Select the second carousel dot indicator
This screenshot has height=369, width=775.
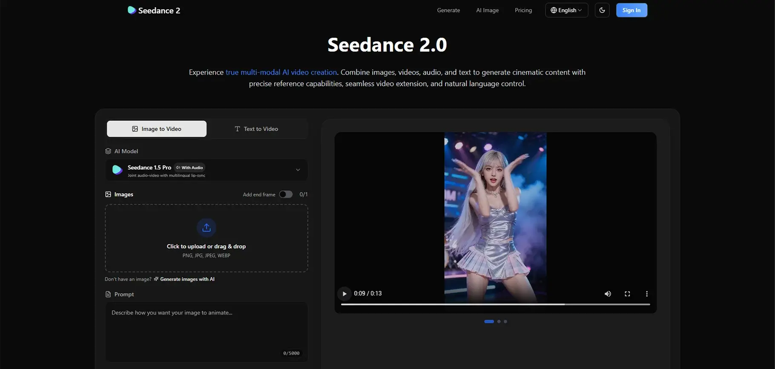coord(499,322)
